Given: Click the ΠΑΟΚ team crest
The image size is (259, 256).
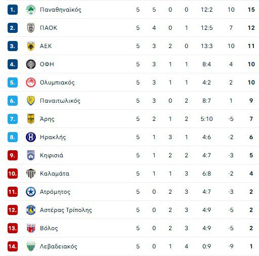Looking at the screenshot, I should tap(31, 28).
